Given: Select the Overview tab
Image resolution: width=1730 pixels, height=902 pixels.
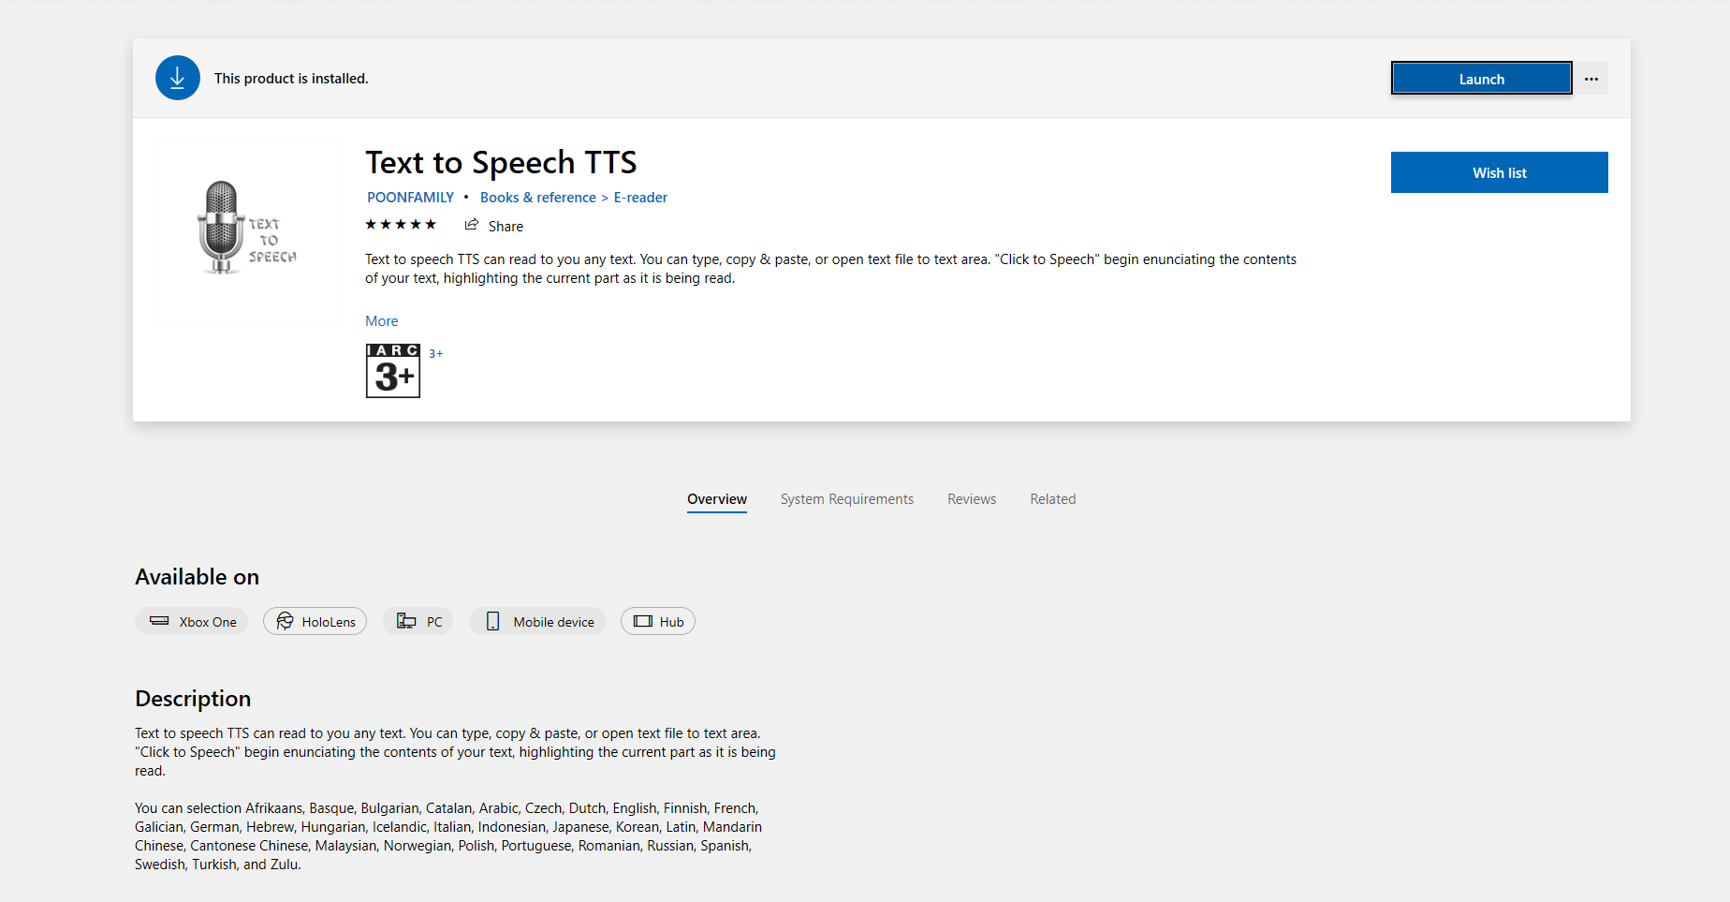Looking at the screenshot, I should pos(717,499).
